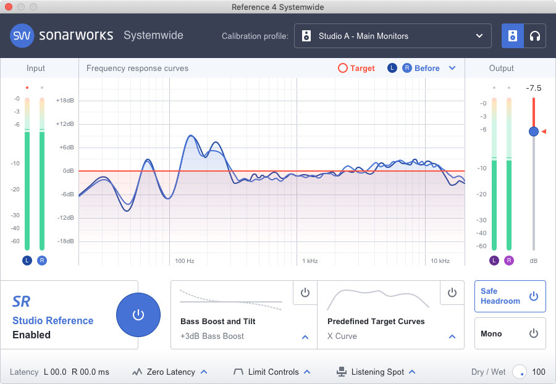Click the output left channel L badge

tap(494, 261)
